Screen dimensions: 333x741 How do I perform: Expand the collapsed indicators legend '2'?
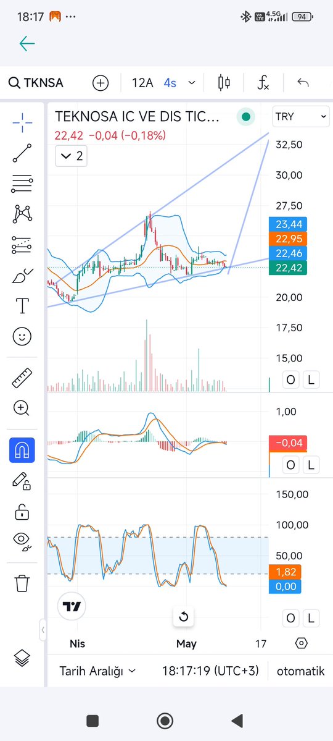click(71, 156)
